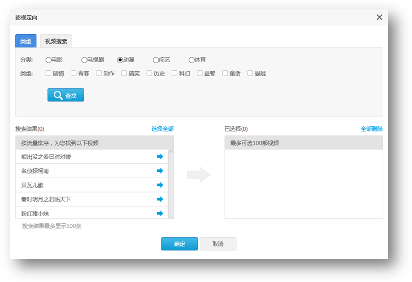Tick the 科幻 checkbox
The width and height of the screenshot is (412, 282).
point(174,73)
